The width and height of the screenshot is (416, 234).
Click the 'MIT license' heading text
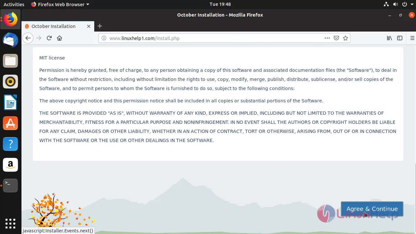click(x=52, y=58)
